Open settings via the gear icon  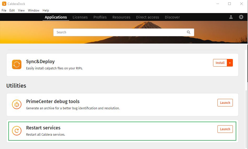pyautogui.click(x=241, y=17)
